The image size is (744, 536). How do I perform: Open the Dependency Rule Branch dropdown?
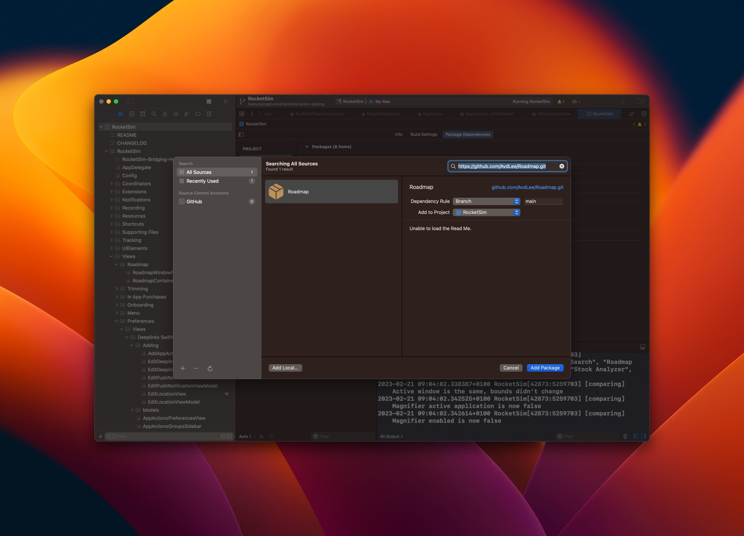pos(486,201)
